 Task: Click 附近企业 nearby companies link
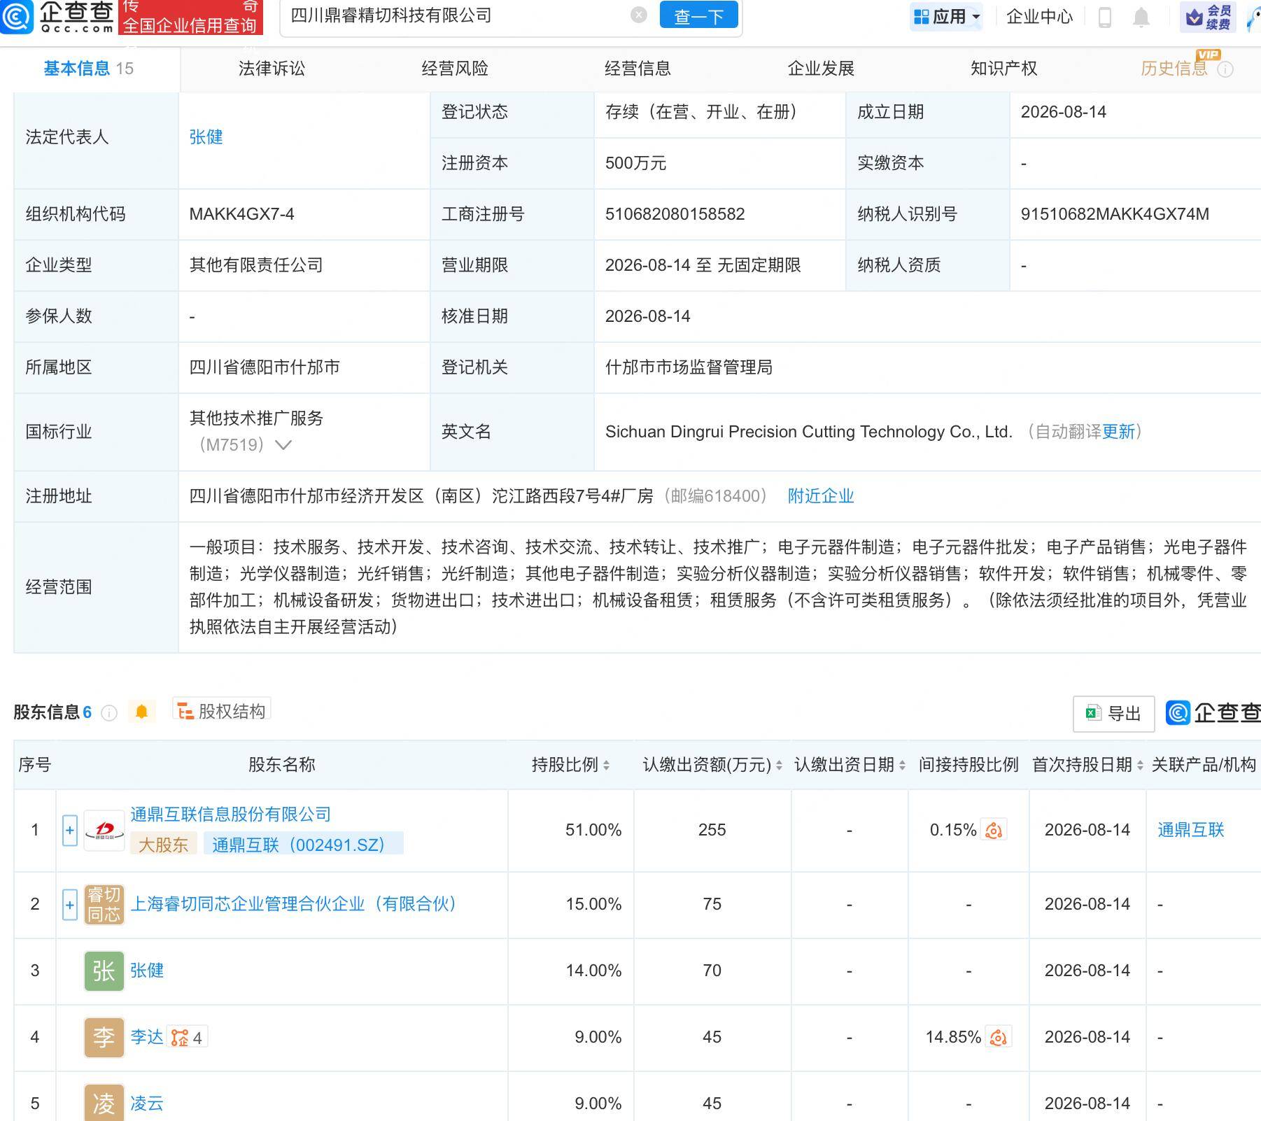tap(821, 496)
